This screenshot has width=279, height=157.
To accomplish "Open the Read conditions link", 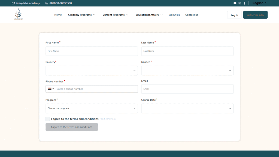I will click(108, 119).
